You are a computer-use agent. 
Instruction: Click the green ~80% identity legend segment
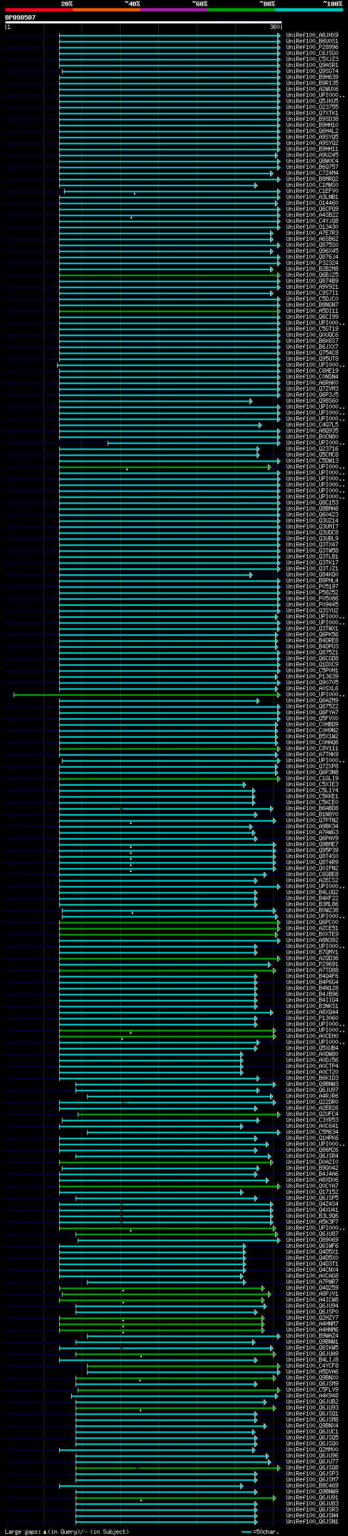(x=241, y=10)
